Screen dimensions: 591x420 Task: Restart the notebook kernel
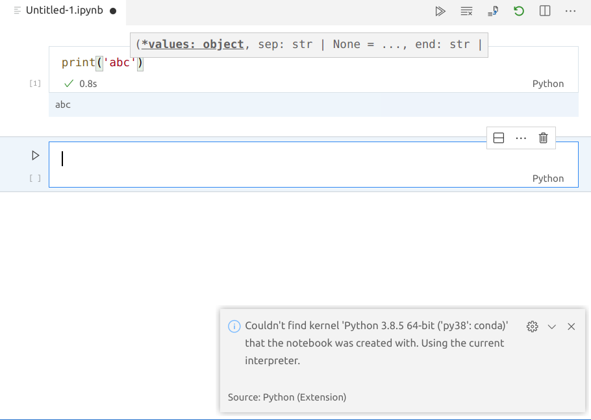click(518, 11)
